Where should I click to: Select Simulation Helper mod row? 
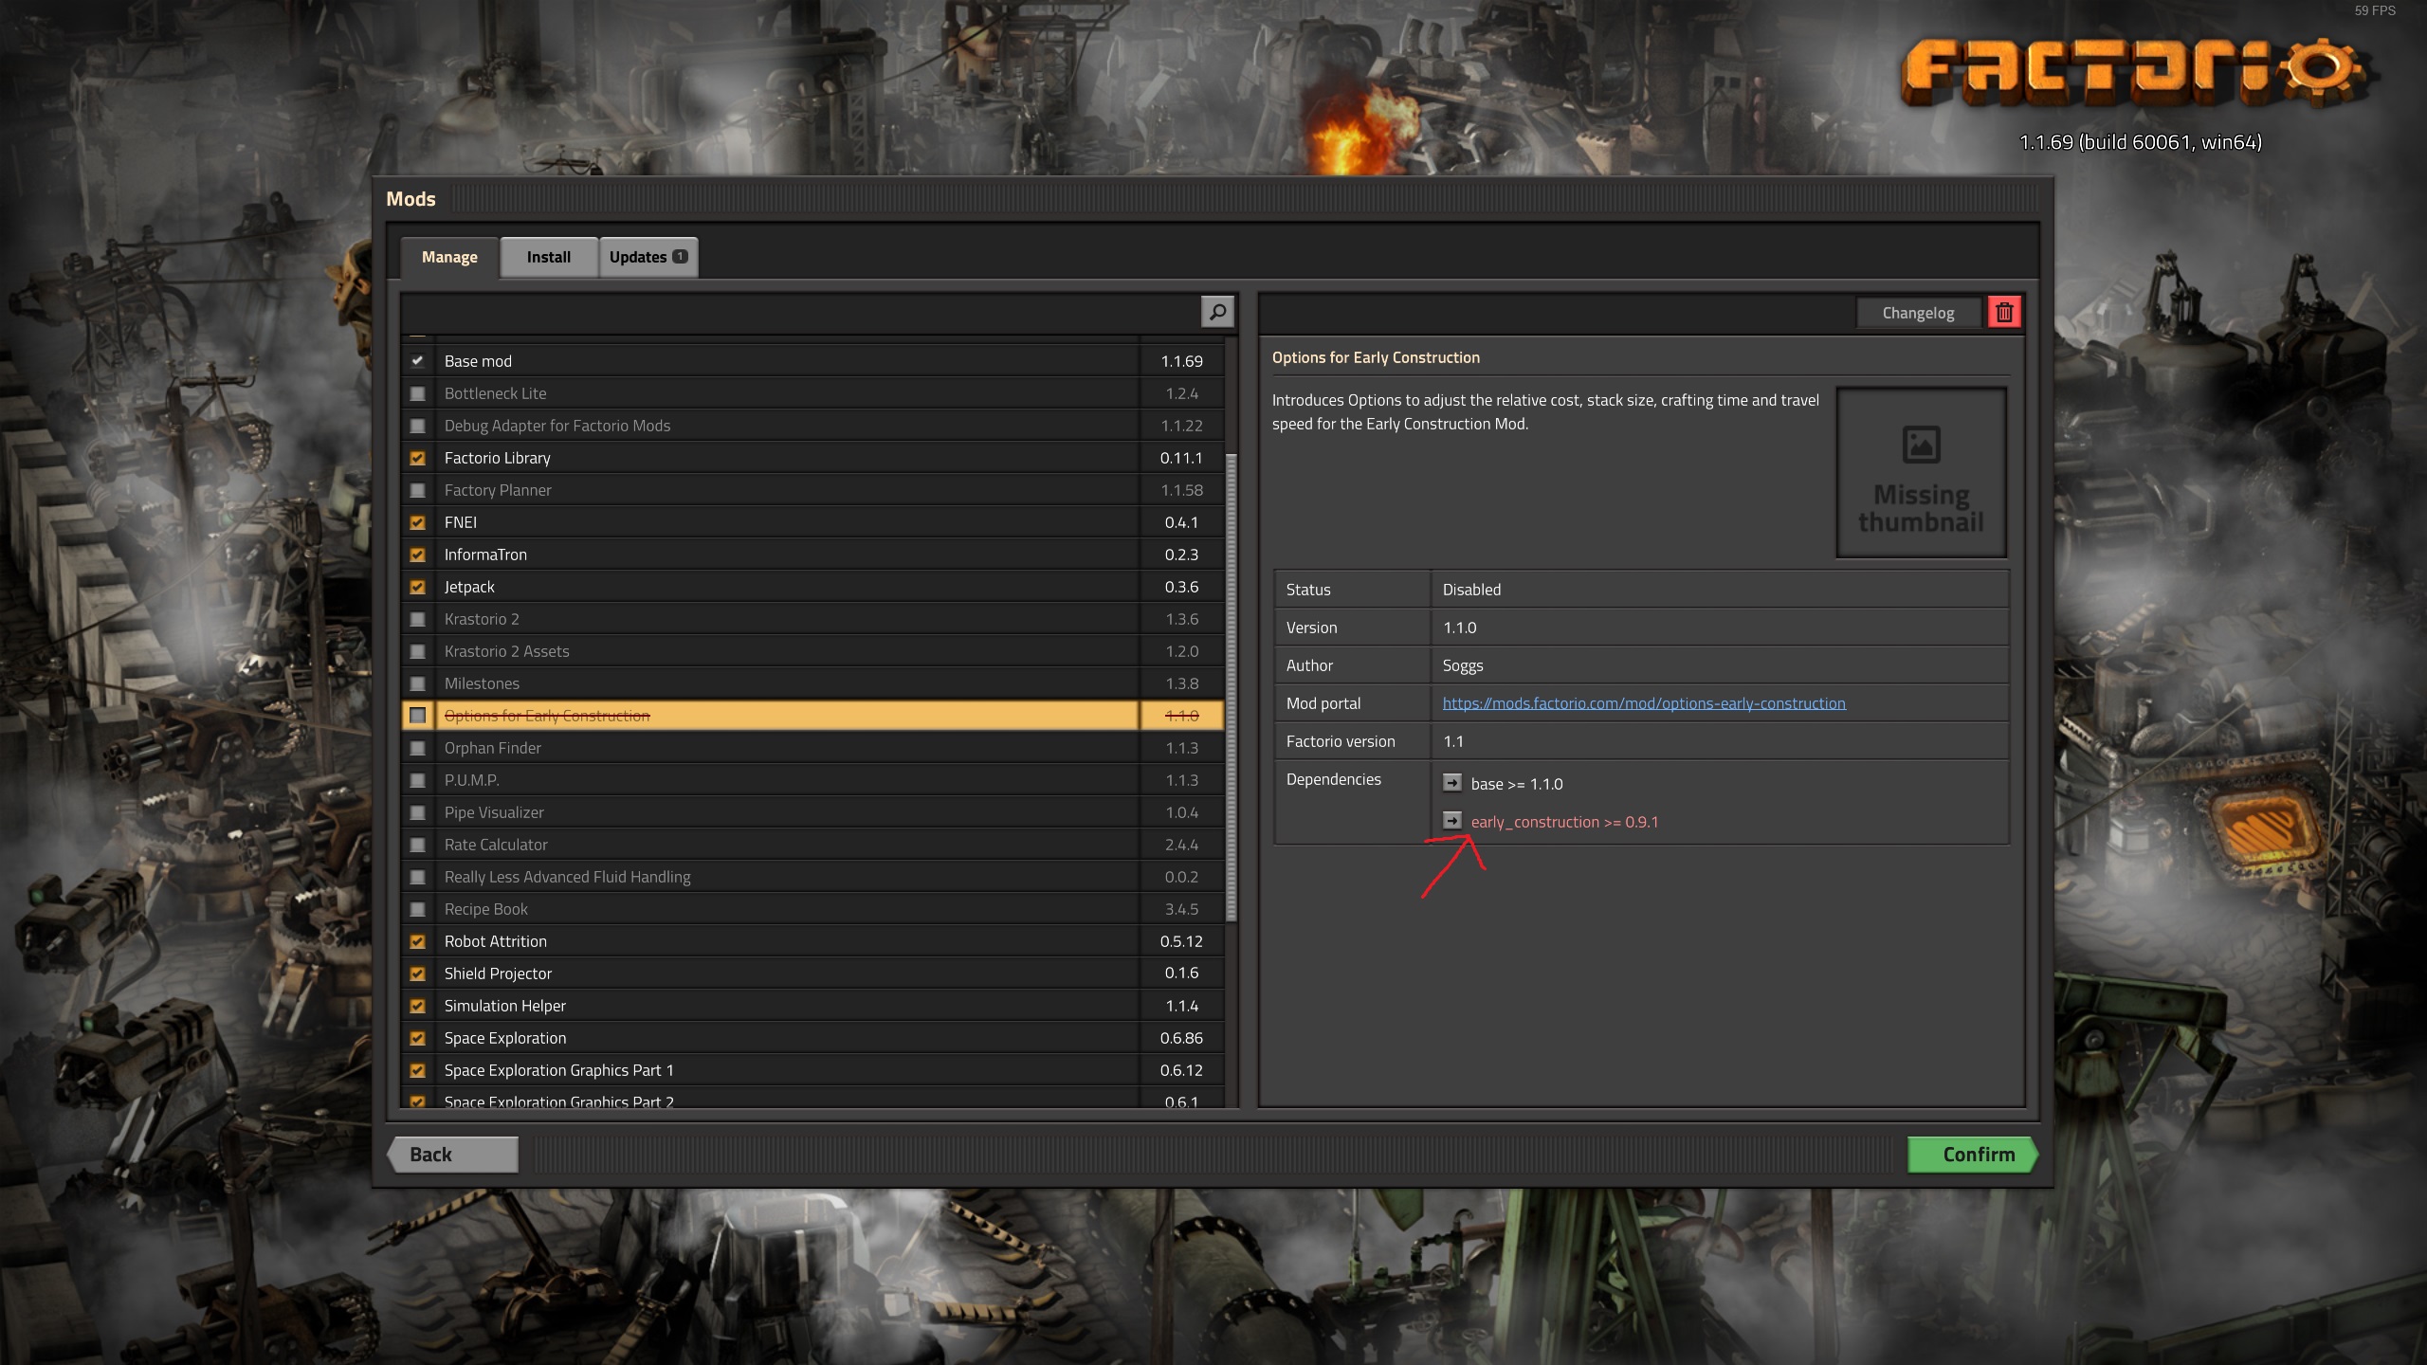pos(812,1006)
